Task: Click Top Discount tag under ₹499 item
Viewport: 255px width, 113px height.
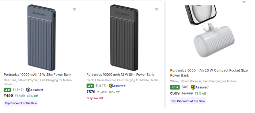Action: click(21, 103)
